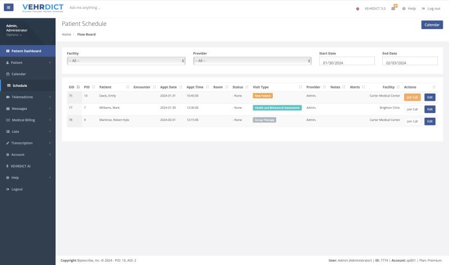Open the mail notifications envelope icon
The height and width of the screenshot is (265, 449).
(x=393, y=8)
